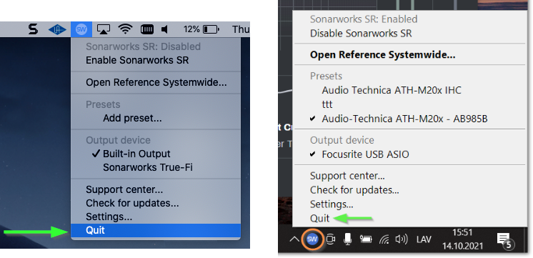Open the Universal Audio icon in menu bar
The width and height of the screenshot is (533, 258).
click(57, 30)
